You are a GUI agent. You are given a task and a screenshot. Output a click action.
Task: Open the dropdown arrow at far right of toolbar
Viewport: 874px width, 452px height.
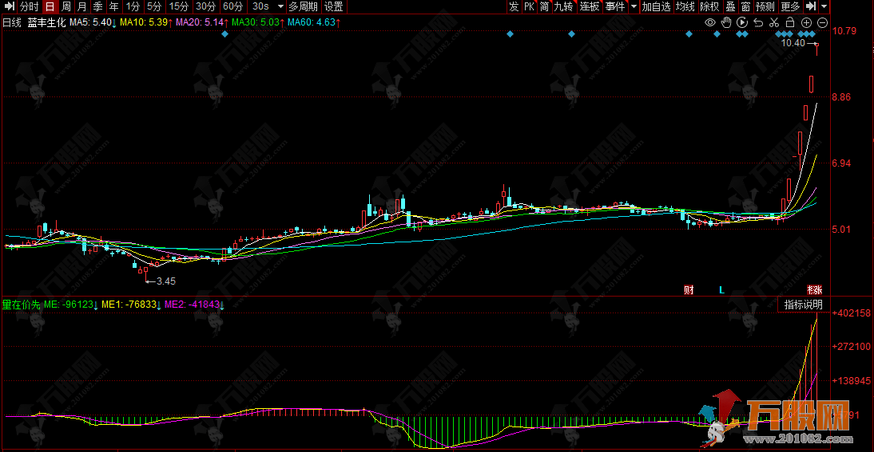point(824,6)
